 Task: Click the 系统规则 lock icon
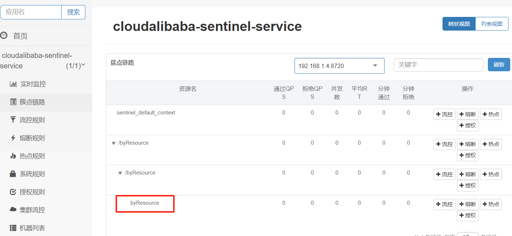pos(13,174)
